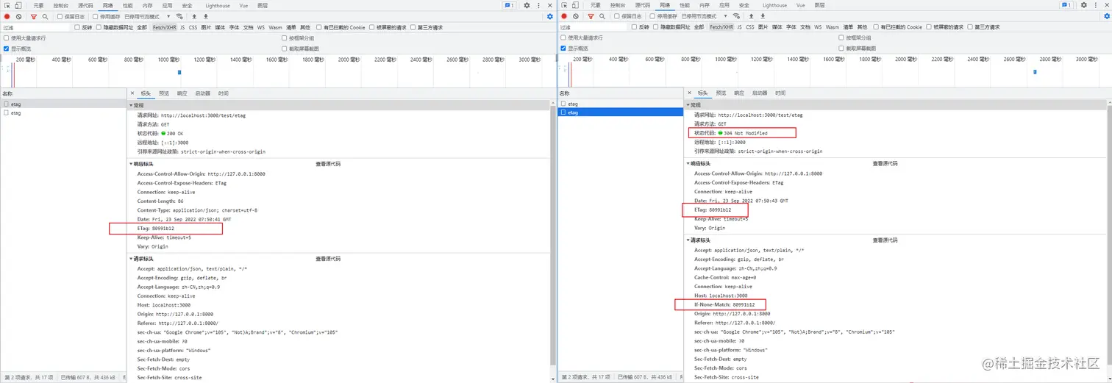This screenshot has width=1112, height=383.
Task: Check 截取屏幕截图 in right DevTools
Action: coord(841,49)
